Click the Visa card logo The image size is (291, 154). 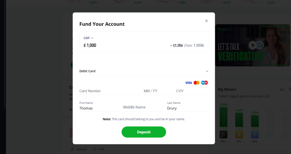pyautogui.click(x=188, y=83)
